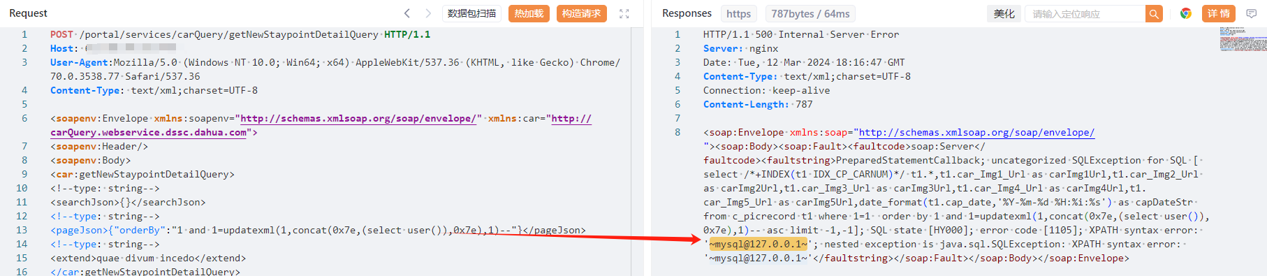
Task: Click the car:getNewStaypointDetailQuery opening tag
Action: 142,174
